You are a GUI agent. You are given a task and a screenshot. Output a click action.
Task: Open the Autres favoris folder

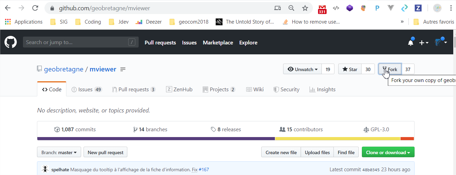(434, 22)
